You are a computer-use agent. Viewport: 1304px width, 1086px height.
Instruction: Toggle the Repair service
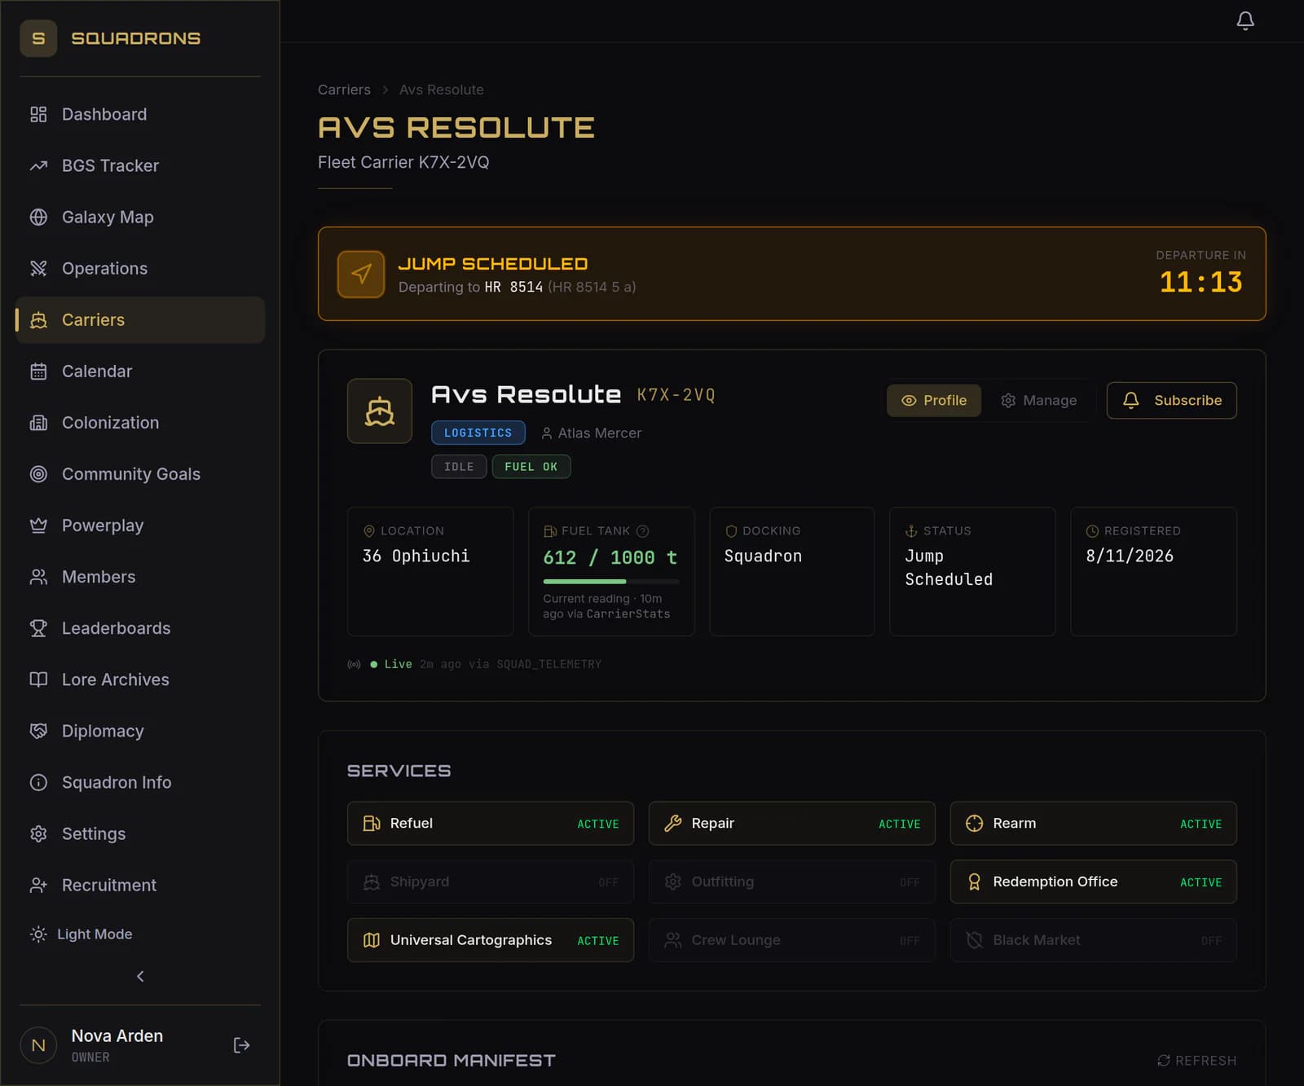pos(792,823)
